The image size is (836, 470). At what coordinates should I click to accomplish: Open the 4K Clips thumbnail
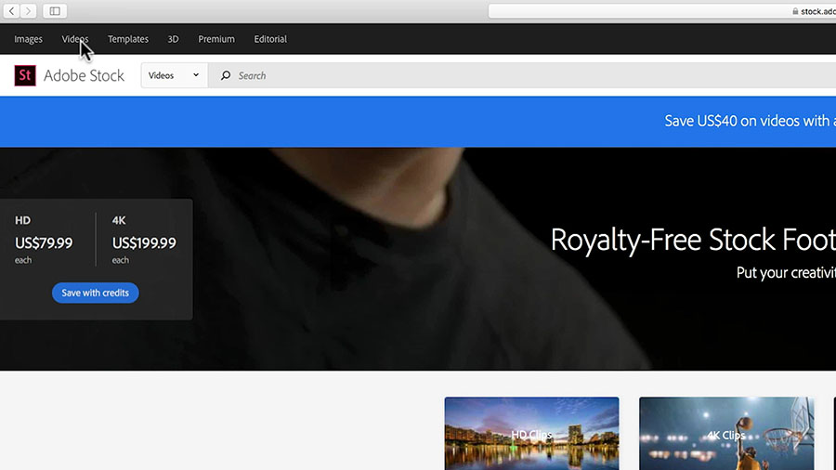click(726, 433)
